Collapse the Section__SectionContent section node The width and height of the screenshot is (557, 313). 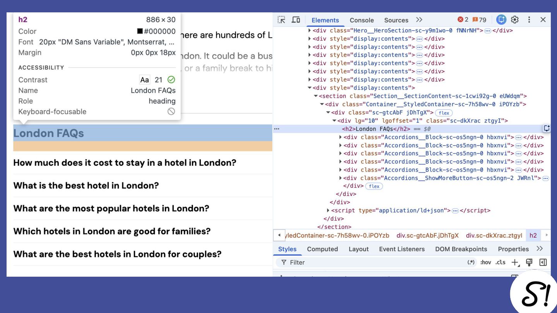click(316, 96)
